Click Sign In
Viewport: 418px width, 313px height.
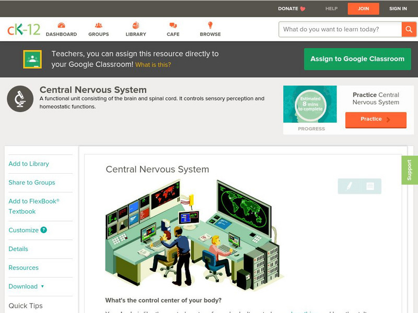[398, 9]
